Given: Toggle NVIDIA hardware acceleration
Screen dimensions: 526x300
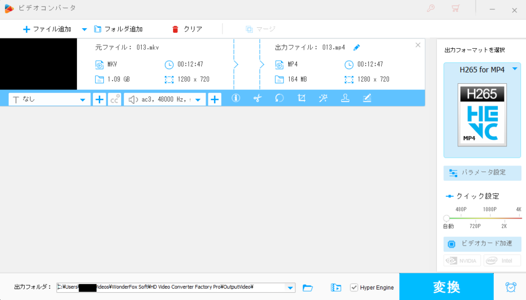Looking at the screenshot, I should pyautogui.click(x=462, y=260).
